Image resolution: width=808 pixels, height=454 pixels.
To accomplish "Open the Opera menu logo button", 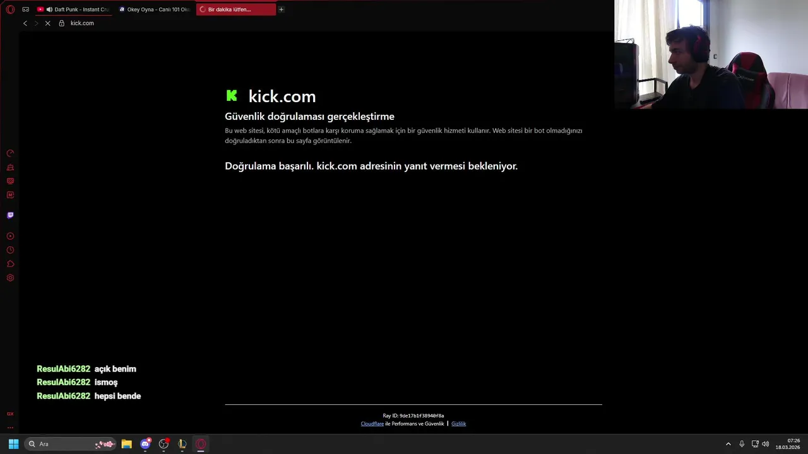I will tap(10, 9).
